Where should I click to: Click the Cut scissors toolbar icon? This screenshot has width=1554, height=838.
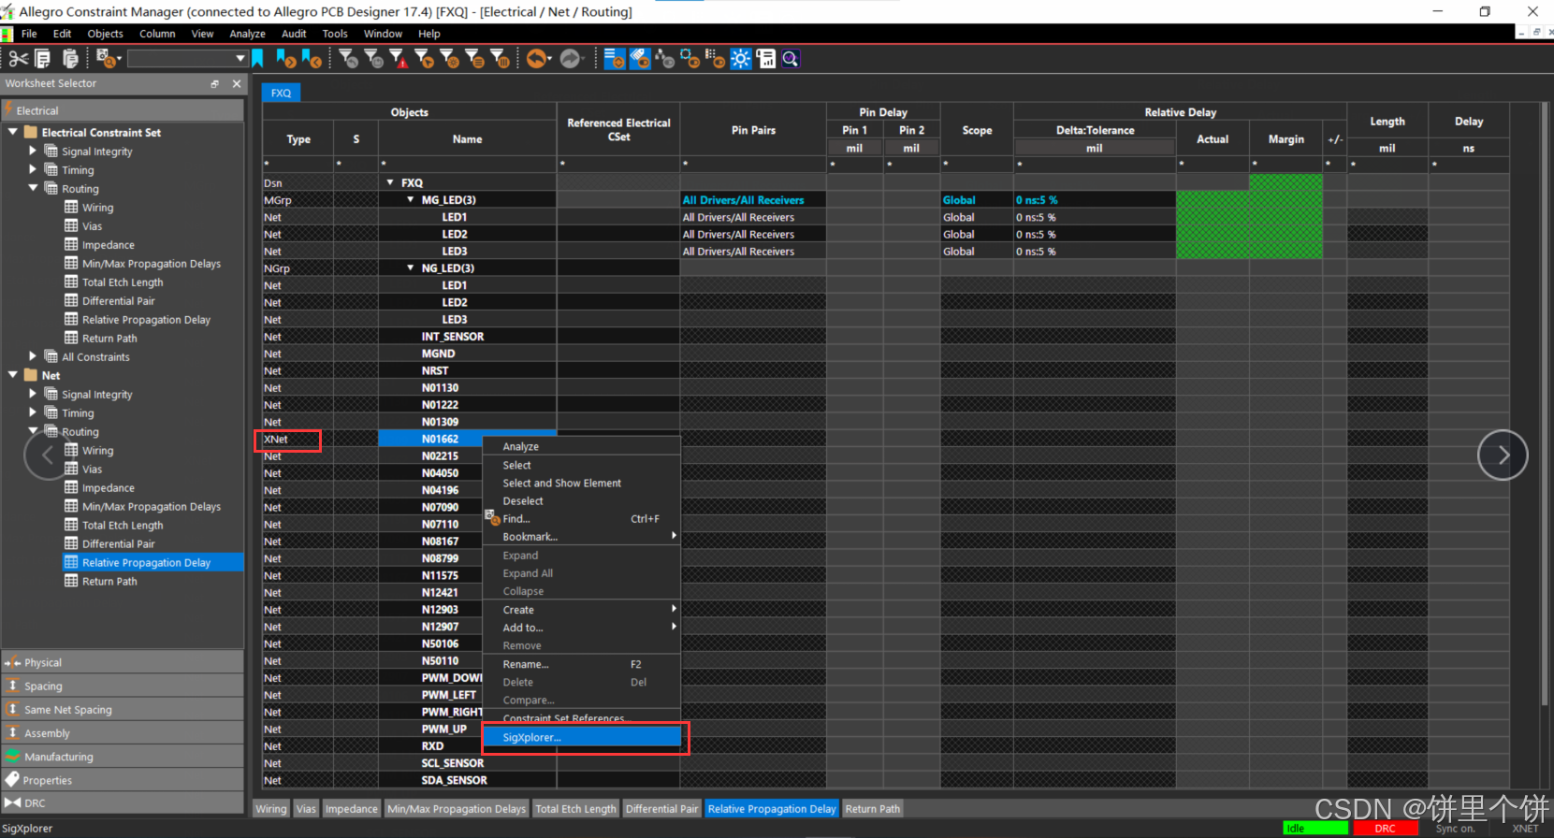pyautogui.click(x=18, y=59)
